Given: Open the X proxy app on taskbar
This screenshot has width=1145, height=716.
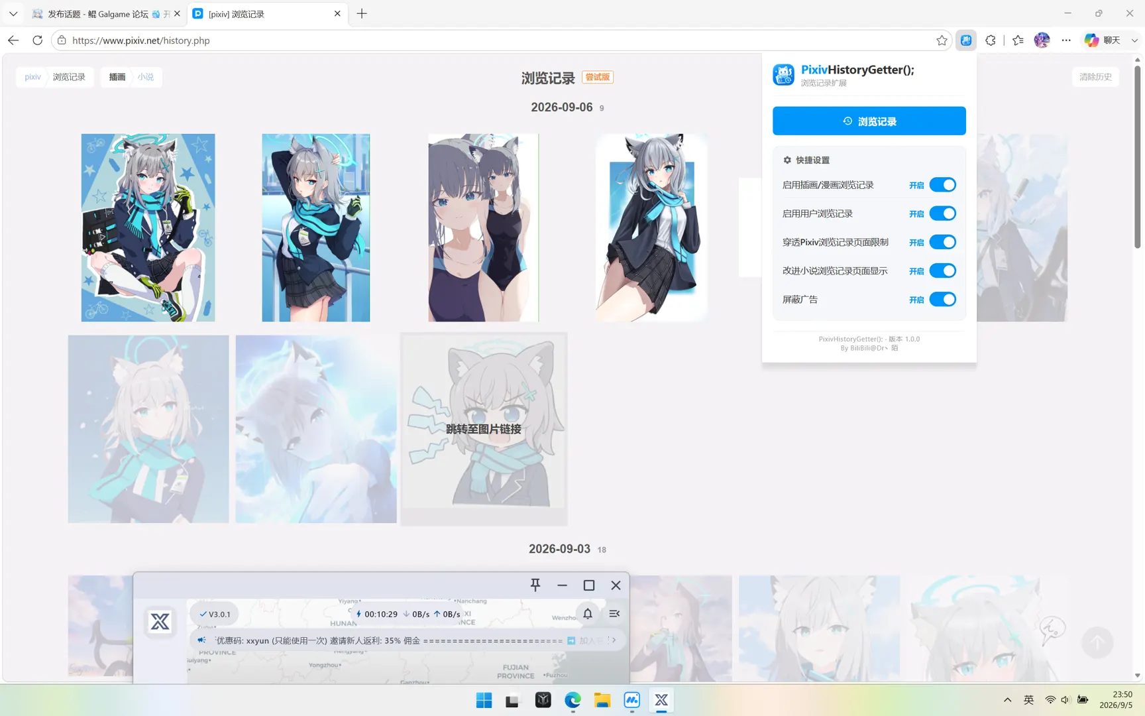Looking at the screenshot, I should pos(661,700).
